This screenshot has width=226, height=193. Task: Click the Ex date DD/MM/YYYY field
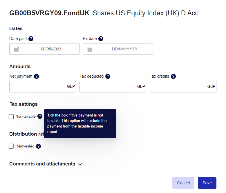pos(118,49)
